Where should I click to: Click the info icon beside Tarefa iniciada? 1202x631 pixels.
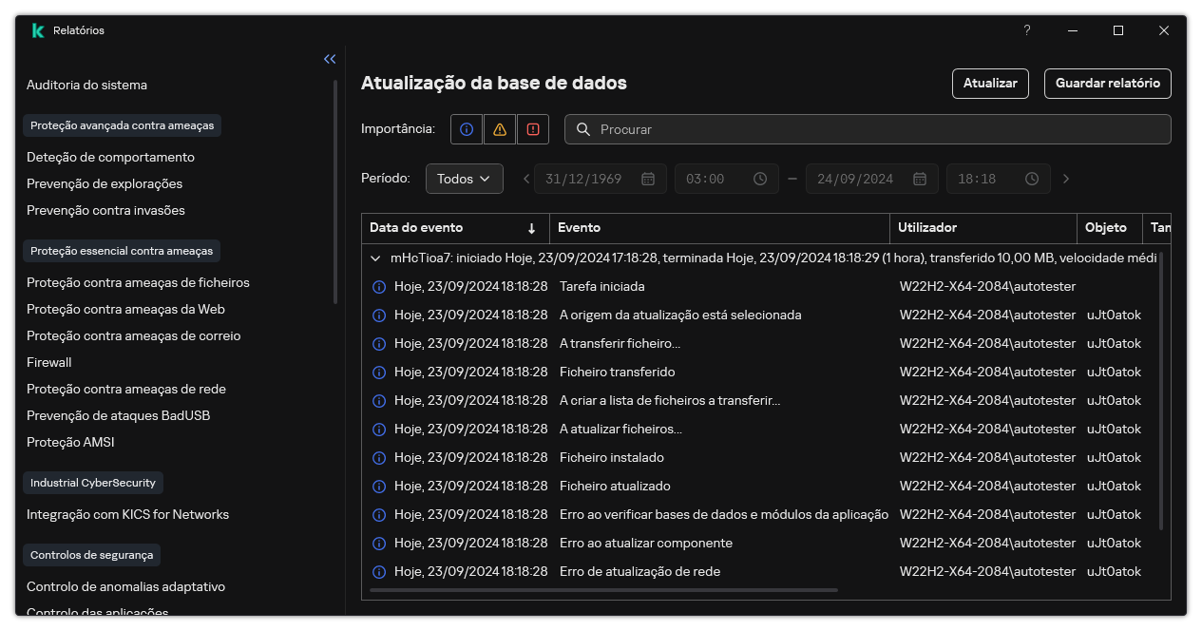coord(378,286)
